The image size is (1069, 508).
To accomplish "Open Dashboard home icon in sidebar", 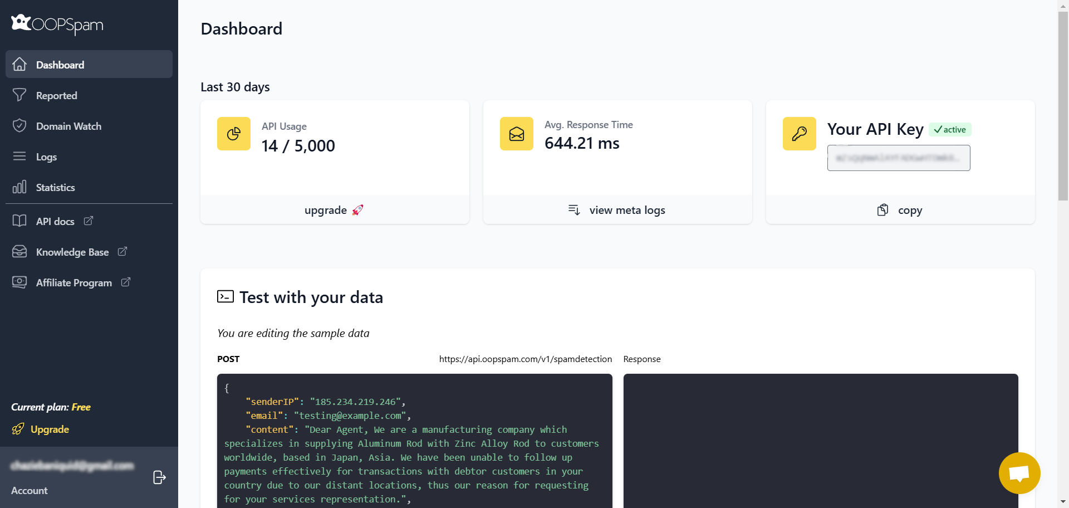I will click(19, 65).
